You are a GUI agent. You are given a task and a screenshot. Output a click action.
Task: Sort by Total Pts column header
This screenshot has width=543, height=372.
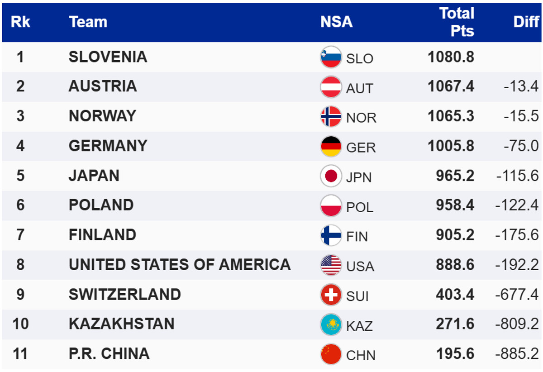point(457,22)
